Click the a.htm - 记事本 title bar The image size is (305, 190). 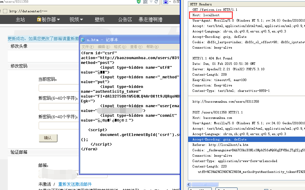click(130, 40)
